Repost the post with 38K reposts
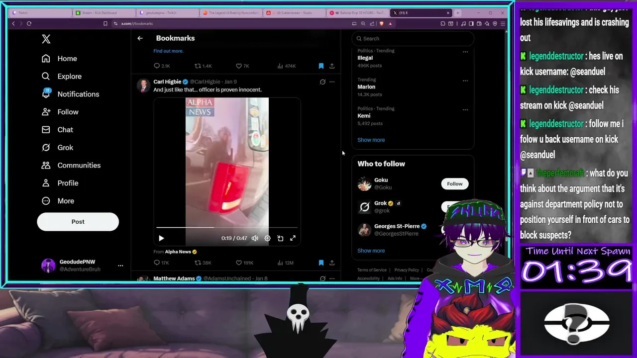The image size is (637, 358). [203, 263]
